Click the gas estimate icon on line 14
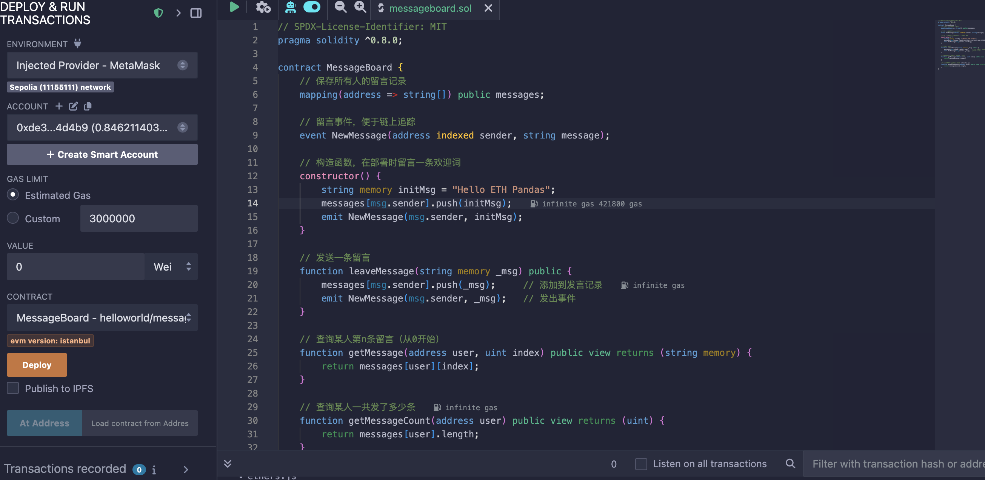 tap(534, 204)
